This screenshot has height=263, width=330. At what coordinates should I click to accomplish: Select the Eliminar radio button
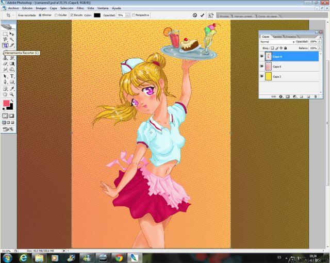(40, 15)
